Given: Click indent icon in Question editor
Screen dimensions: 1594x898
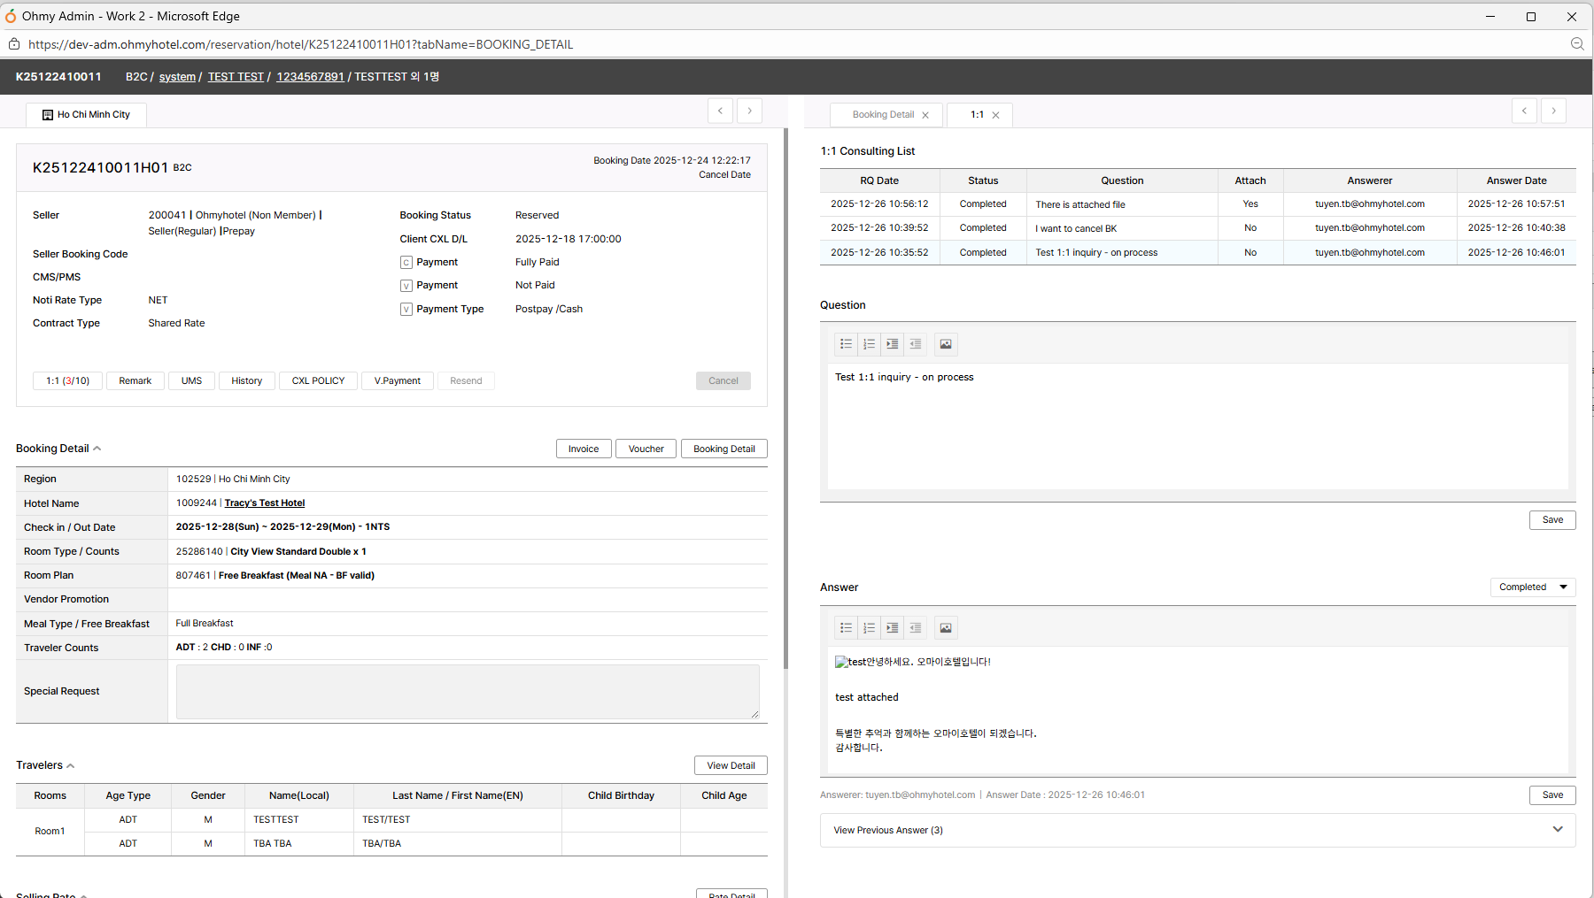Looking at the screenshot, I should (x=892, y=344).
